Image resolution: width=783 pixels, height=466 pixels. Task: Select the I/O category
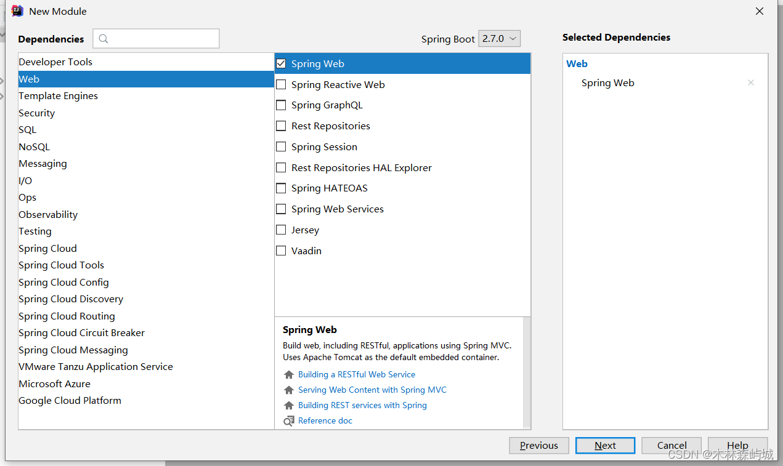[x=146, y=180]
